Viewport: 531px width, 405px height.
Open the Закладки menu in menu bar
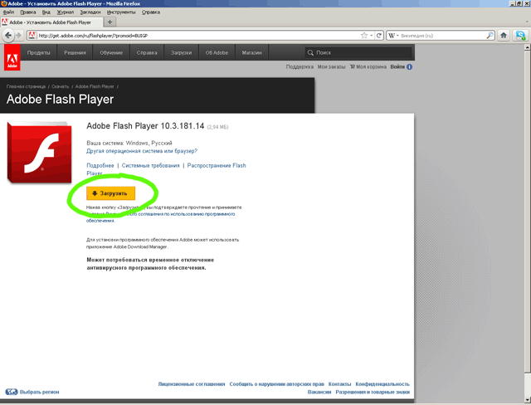point(90,13)
